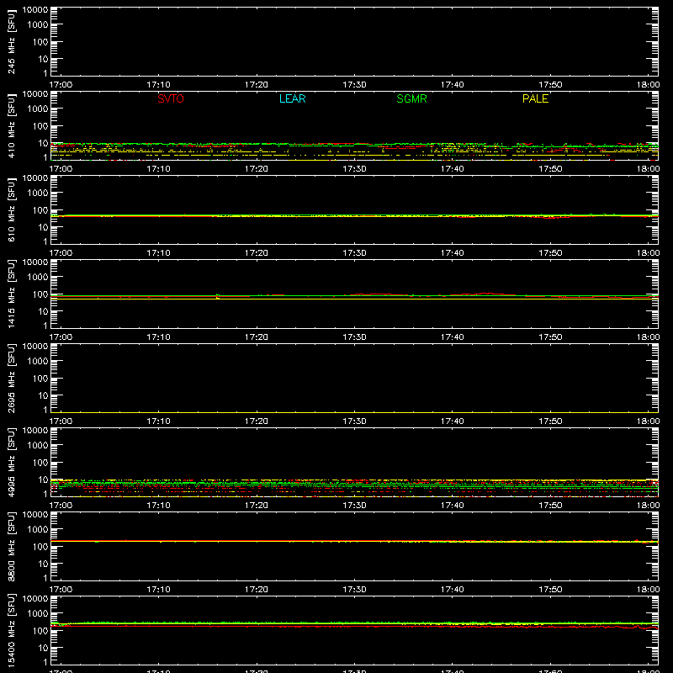Select the 4995 MHz [SFU] axis title

[x=12, y=463]
